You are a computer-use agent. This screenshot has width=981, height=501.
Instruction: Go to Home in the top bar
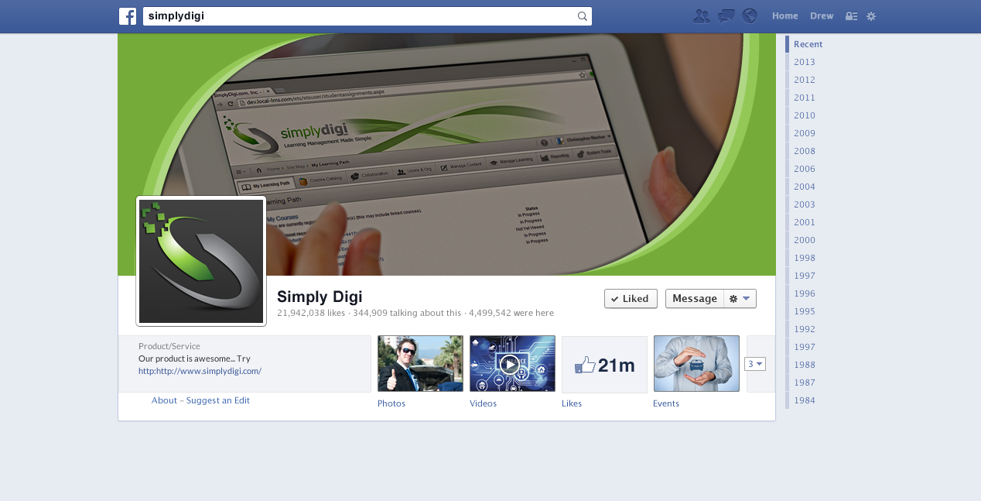tap(784, 16)
